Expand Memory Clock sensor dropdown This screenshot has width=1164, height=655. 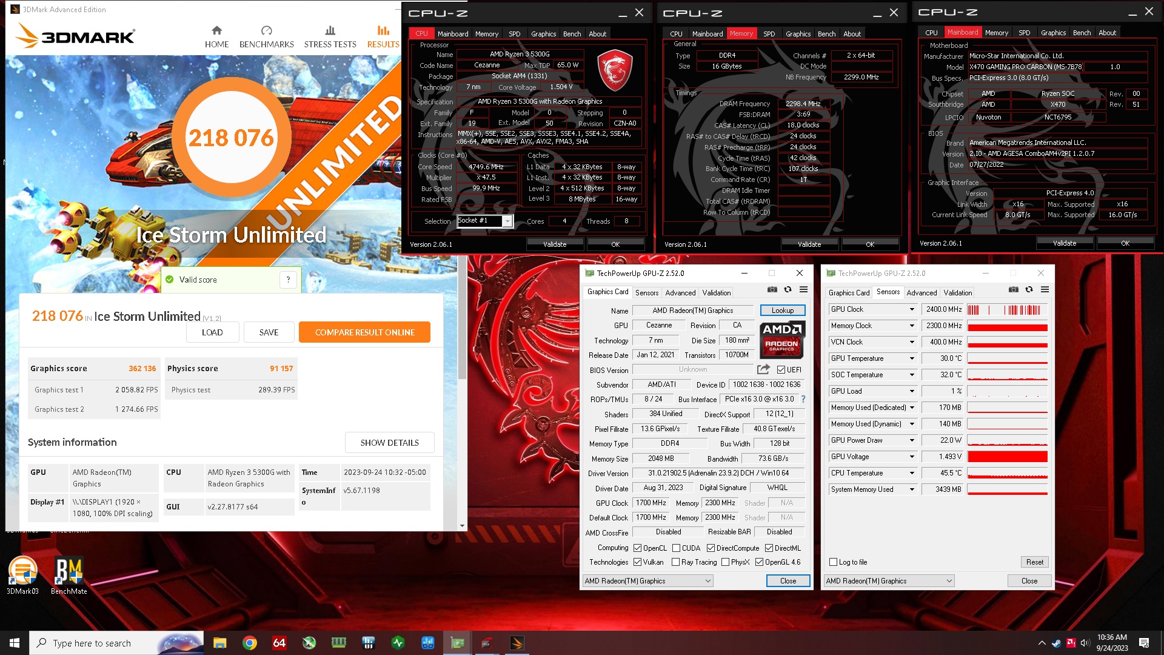[911, 326]
